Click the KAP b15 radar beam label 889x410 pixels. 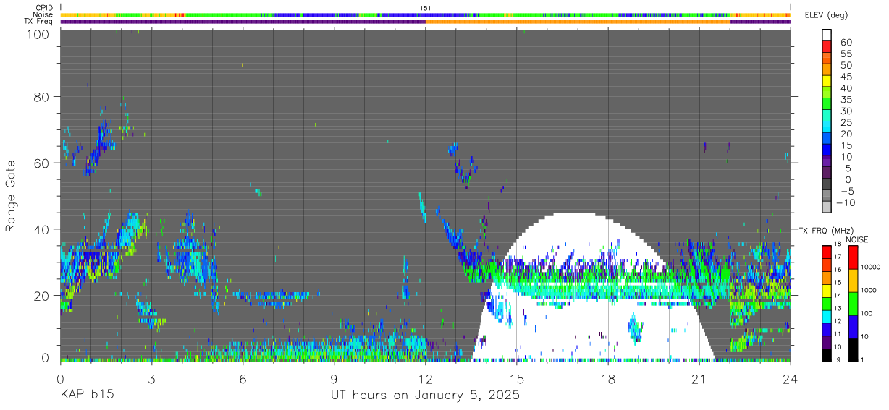click(86, 396)
